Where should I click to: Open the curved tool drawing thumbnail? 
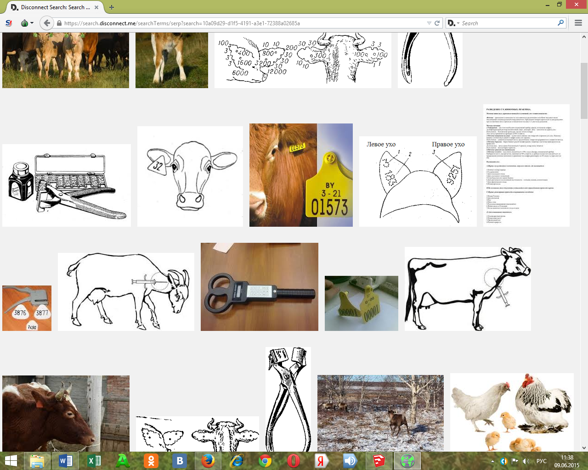(430, 60)
